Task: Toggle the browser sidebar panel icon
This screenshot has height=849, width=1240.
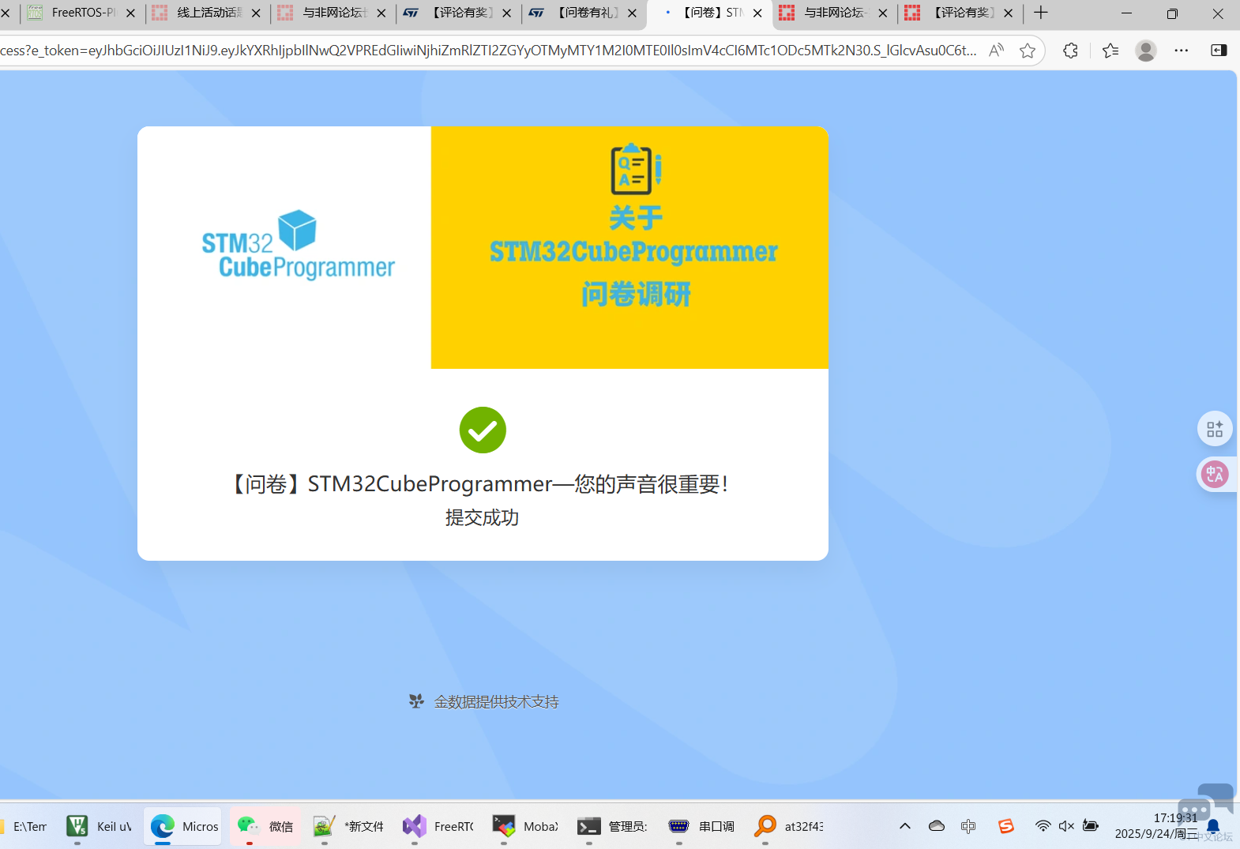Action: pos(1219,51)
